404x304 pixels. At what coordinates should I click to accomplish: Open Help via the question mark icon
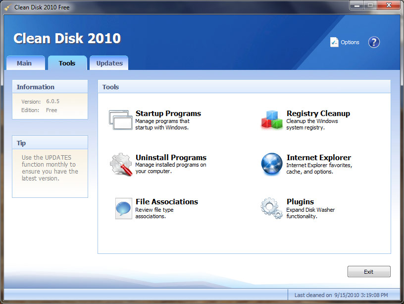coord(374,42)
